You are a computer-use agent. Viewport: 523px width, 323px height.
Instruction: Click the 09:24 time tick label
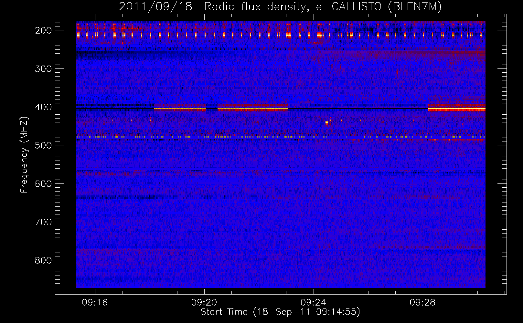click(313, 303)
